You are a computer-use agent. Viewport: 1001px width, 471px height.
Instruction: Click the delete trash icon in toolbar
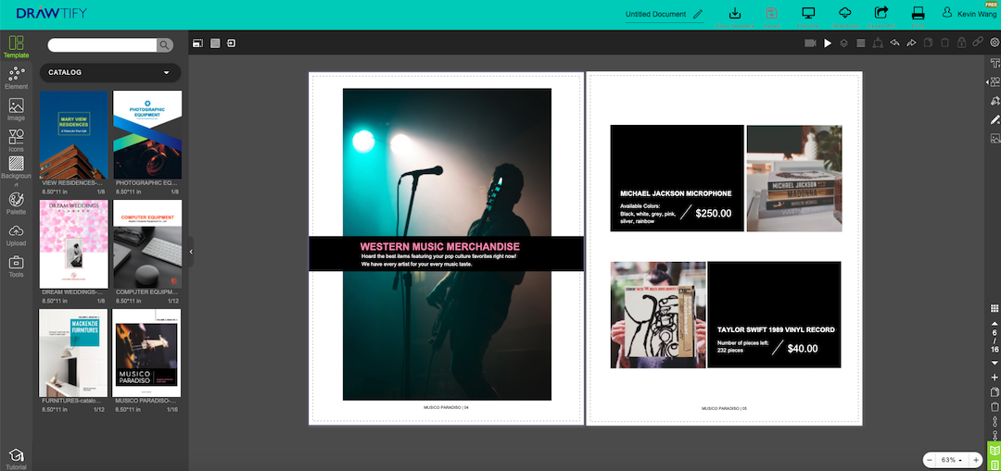(x=944, y=43)
